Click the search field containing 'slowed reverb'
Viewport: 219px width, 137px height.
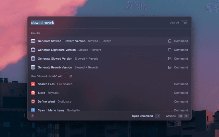point(96,23)
